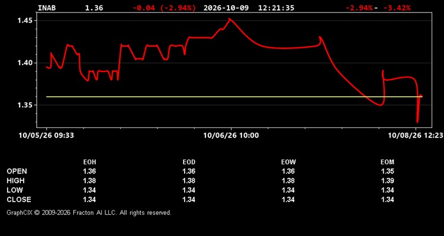This screenshot has height=236, width=444.
Task: Pick the EOW OPEN value 1.36
Action: tap(288, 171)
